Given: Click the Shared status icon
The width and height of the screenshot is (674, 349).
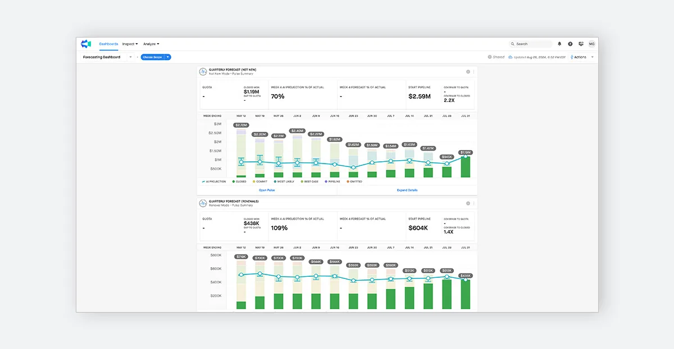Looking at the screenshot, I should click(x=489, y=57).
